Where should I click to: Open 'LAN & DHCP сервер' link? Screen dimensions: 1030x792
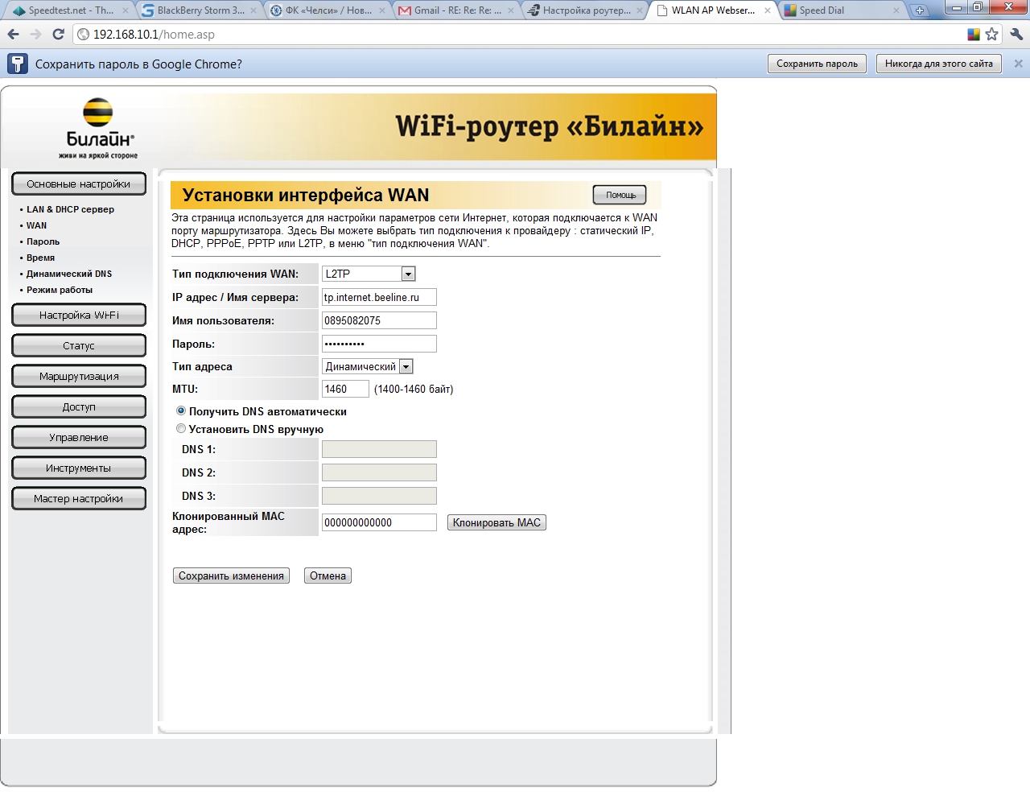[70, 209]
